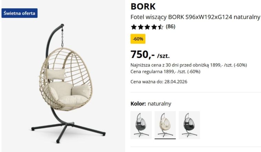Select the natural beige chair color variant
Image resolution: width=261 pixels, height=152 pixels.
click(165, 125)
